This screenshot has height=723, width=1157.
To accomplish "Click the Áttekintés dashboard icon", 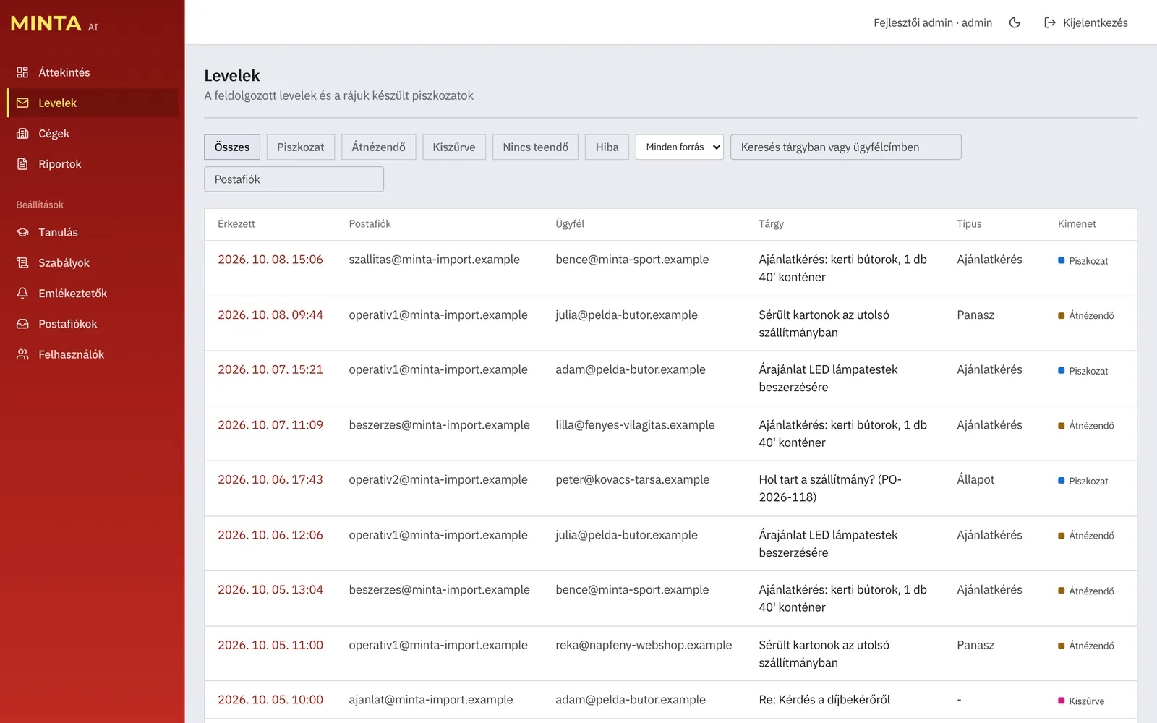I will [22, 72].
